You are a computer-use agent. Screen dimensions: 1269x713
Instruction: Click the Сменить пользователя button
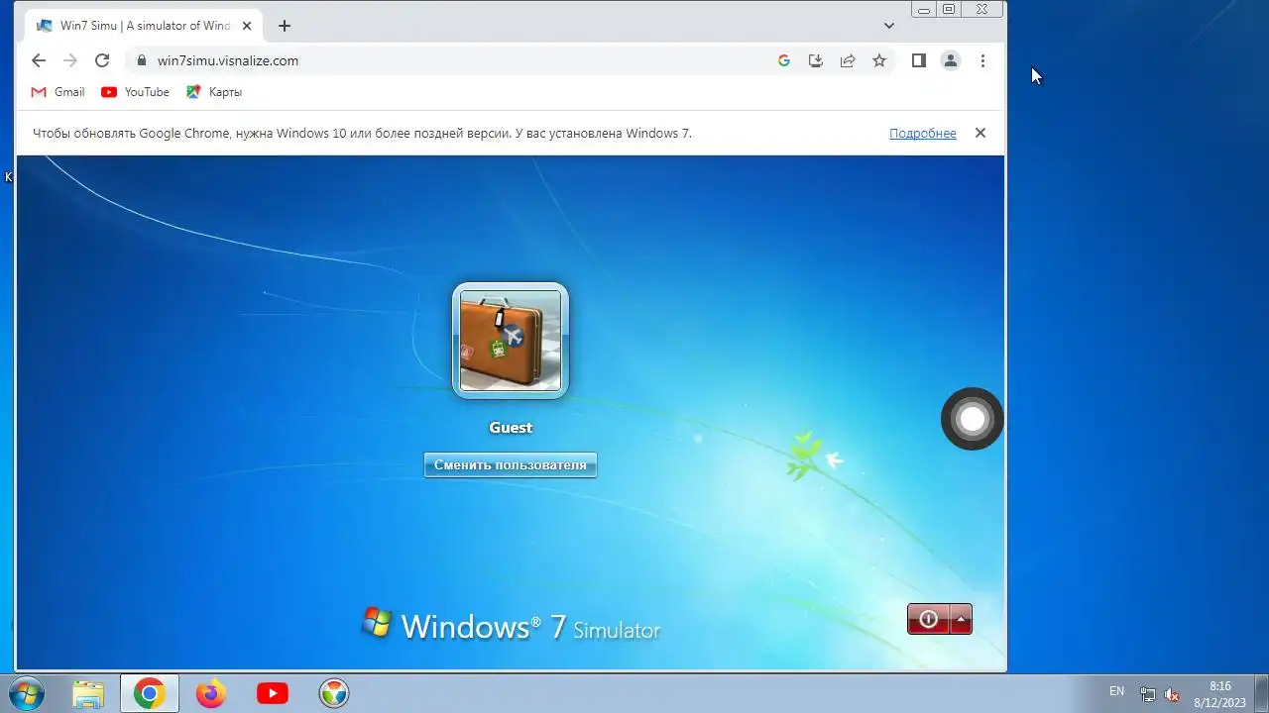(511, 464)
